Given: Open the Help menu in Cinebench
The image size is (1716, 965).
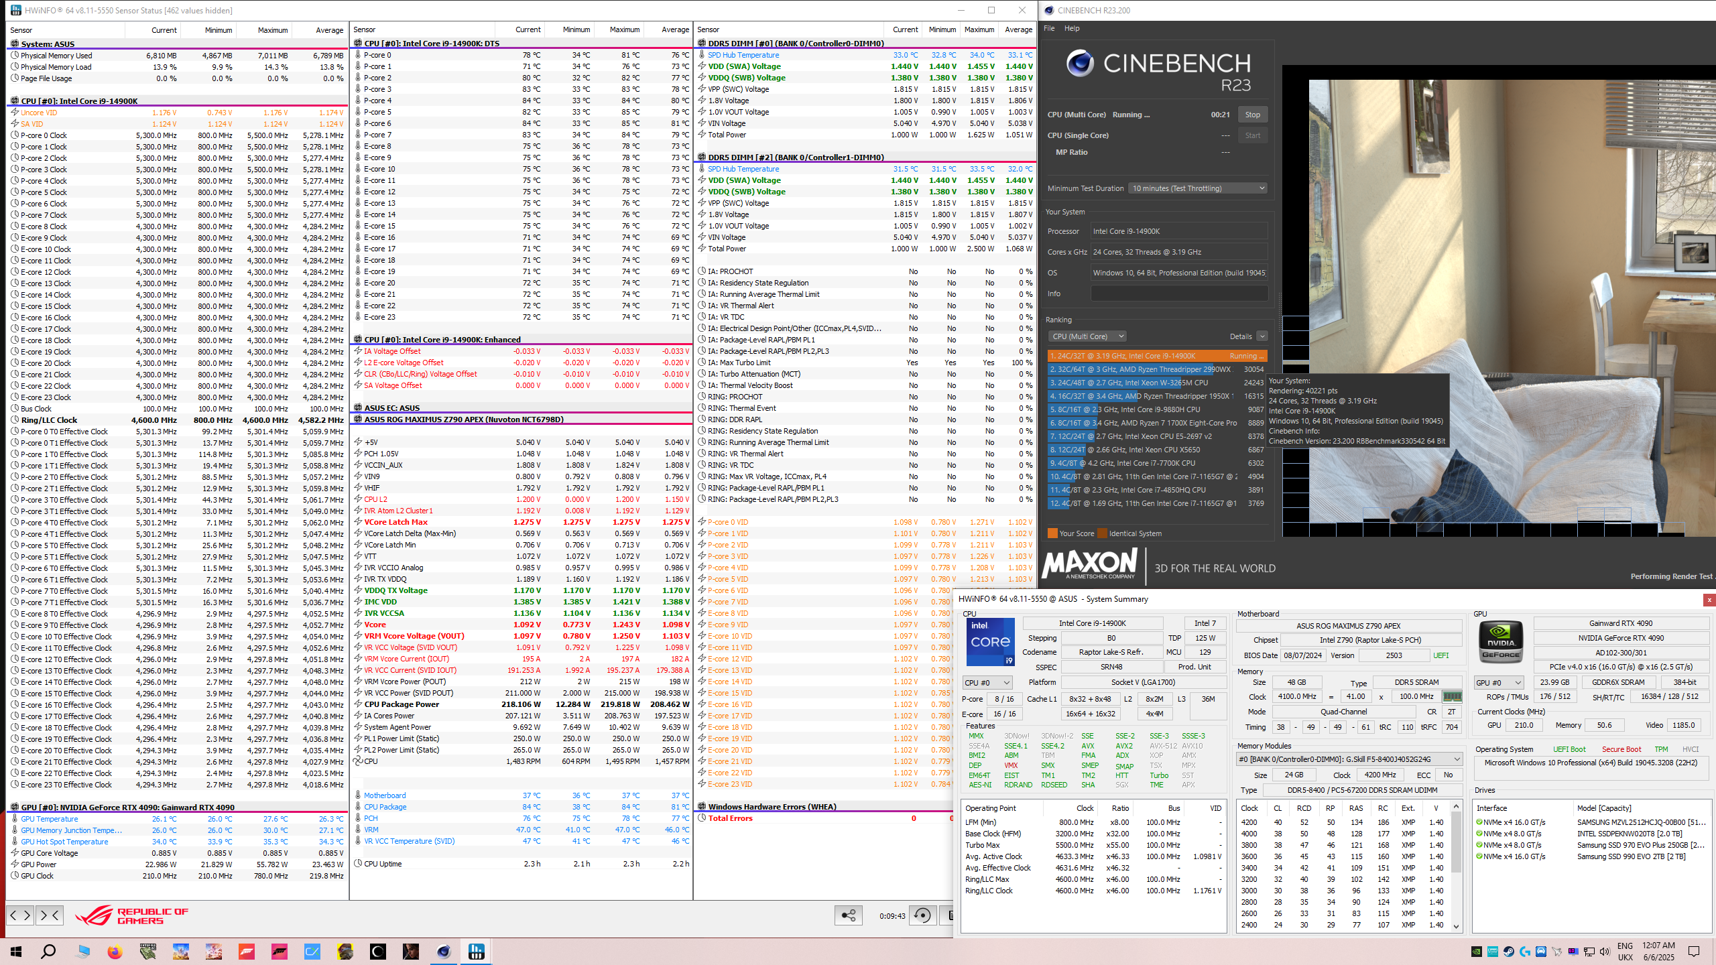Looking at the screenshot, I should (1072, 28).
